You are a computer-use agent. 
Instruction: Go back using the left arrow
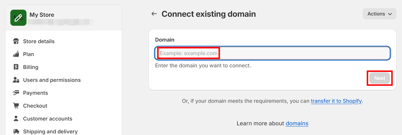pos(154,14)
